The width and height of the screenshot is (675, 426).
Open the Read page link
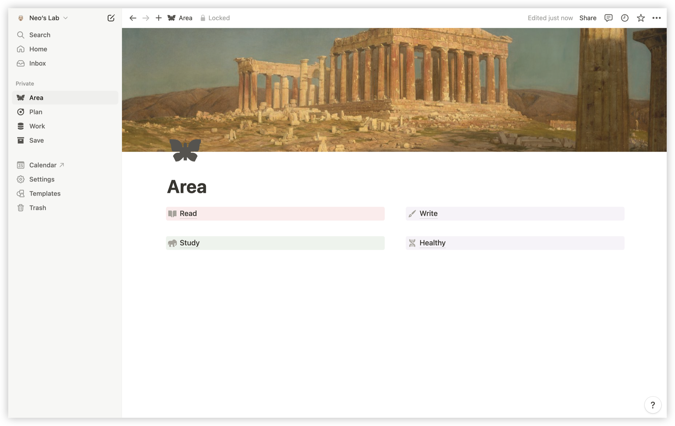click(188, 213)
